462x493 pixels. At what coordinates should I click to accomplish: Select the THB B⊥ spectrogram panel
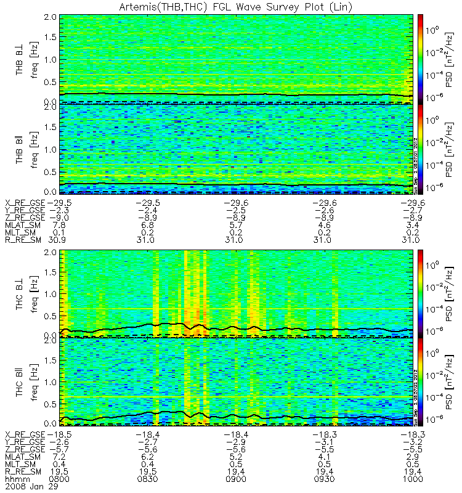[x=236, y=59]
